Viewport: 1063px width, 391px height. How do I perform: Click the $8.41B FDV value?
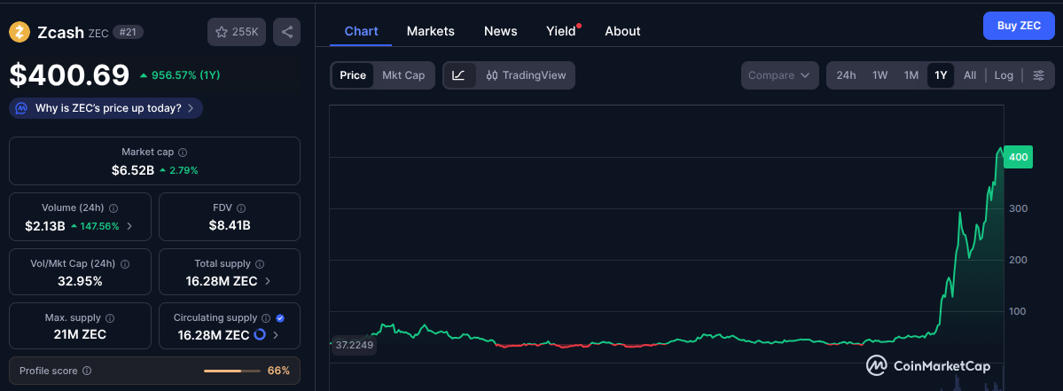pos(230,225)
